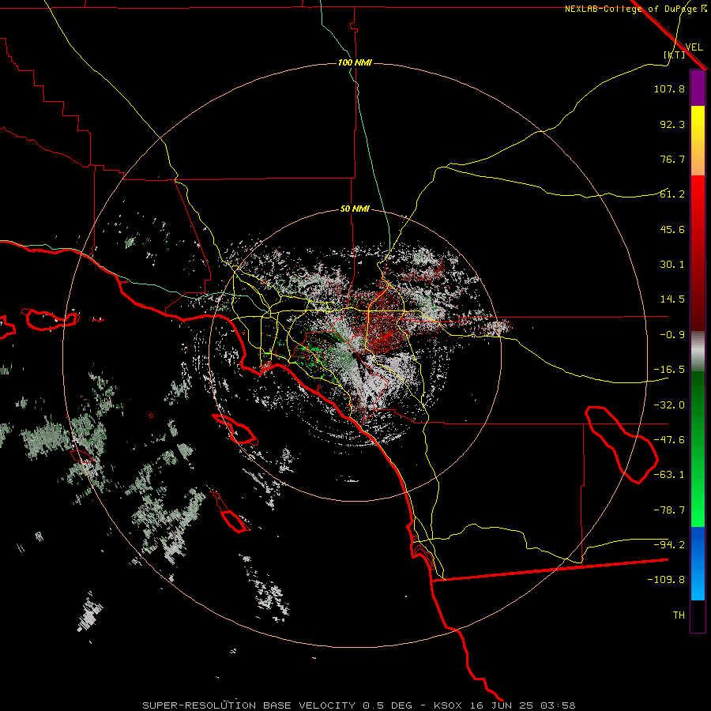Pick the yellow-orange segment of the color bar
This screenshot has width=711, height=711.
[x=698, y=141]
